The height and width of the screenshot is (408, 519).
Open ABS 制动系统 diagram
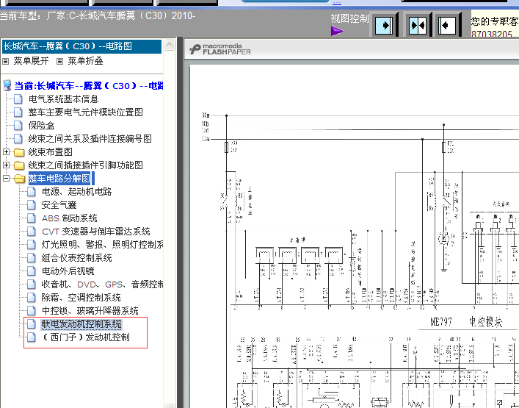coord(70,218)
